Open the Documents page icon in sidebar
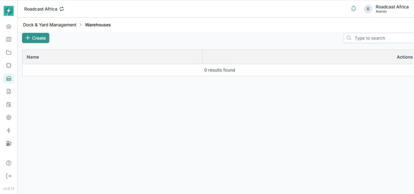 coord(8,91)
